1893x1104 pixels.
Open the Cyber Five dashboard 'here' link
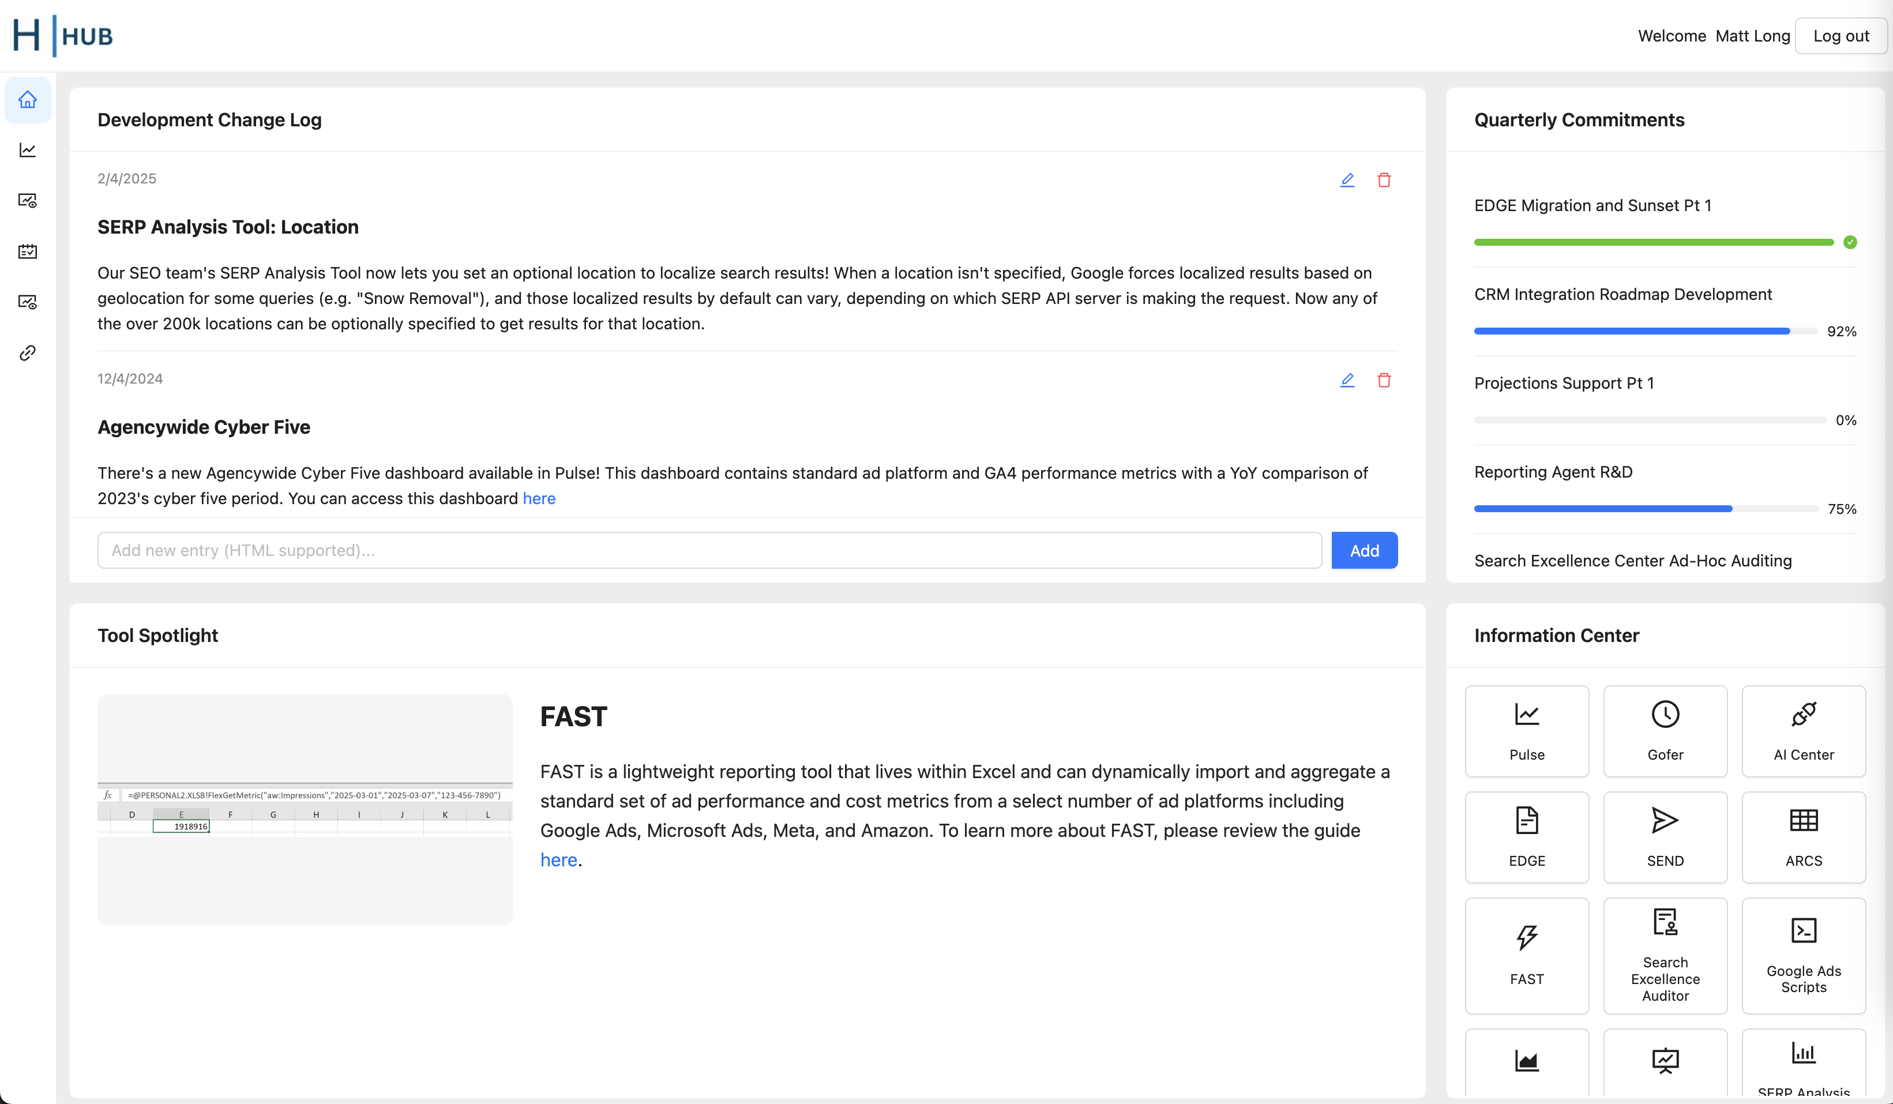539,498
